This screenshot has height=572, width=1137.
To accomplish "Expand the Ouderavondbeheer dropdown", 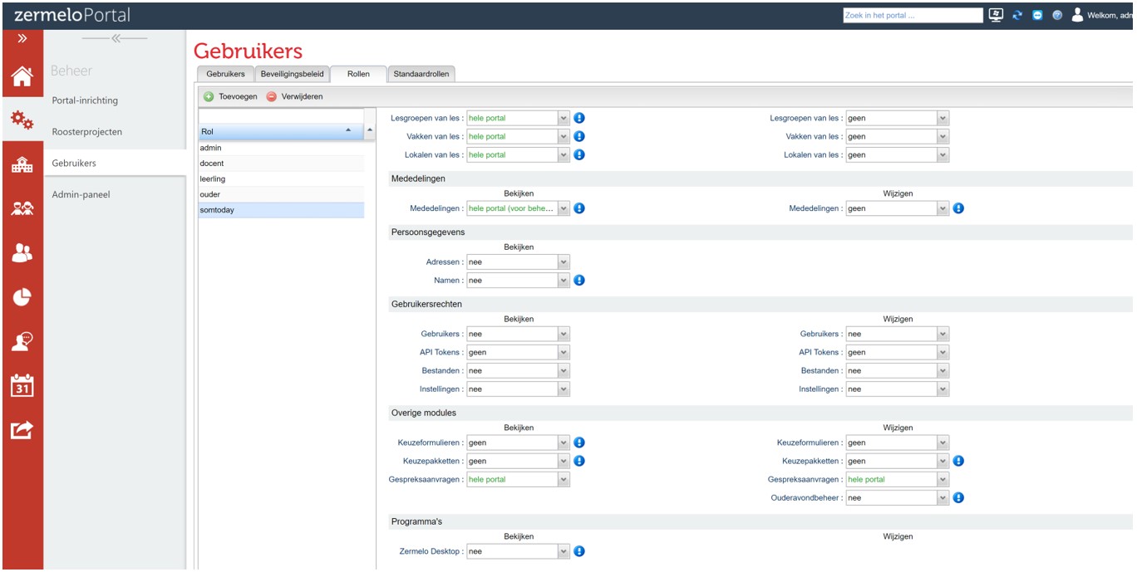I will tap(943, 498).
